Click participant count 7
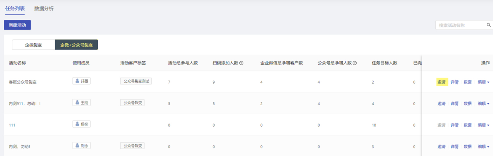Screen dimensions: 493x156 click(169, 82)
